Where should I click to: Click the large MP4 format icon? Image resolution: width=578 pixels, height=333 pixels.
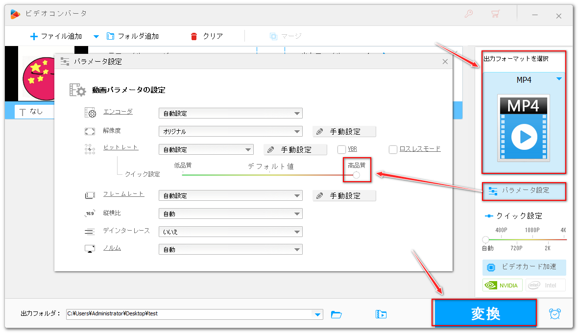pyautogui.click(x=524, y=128)
